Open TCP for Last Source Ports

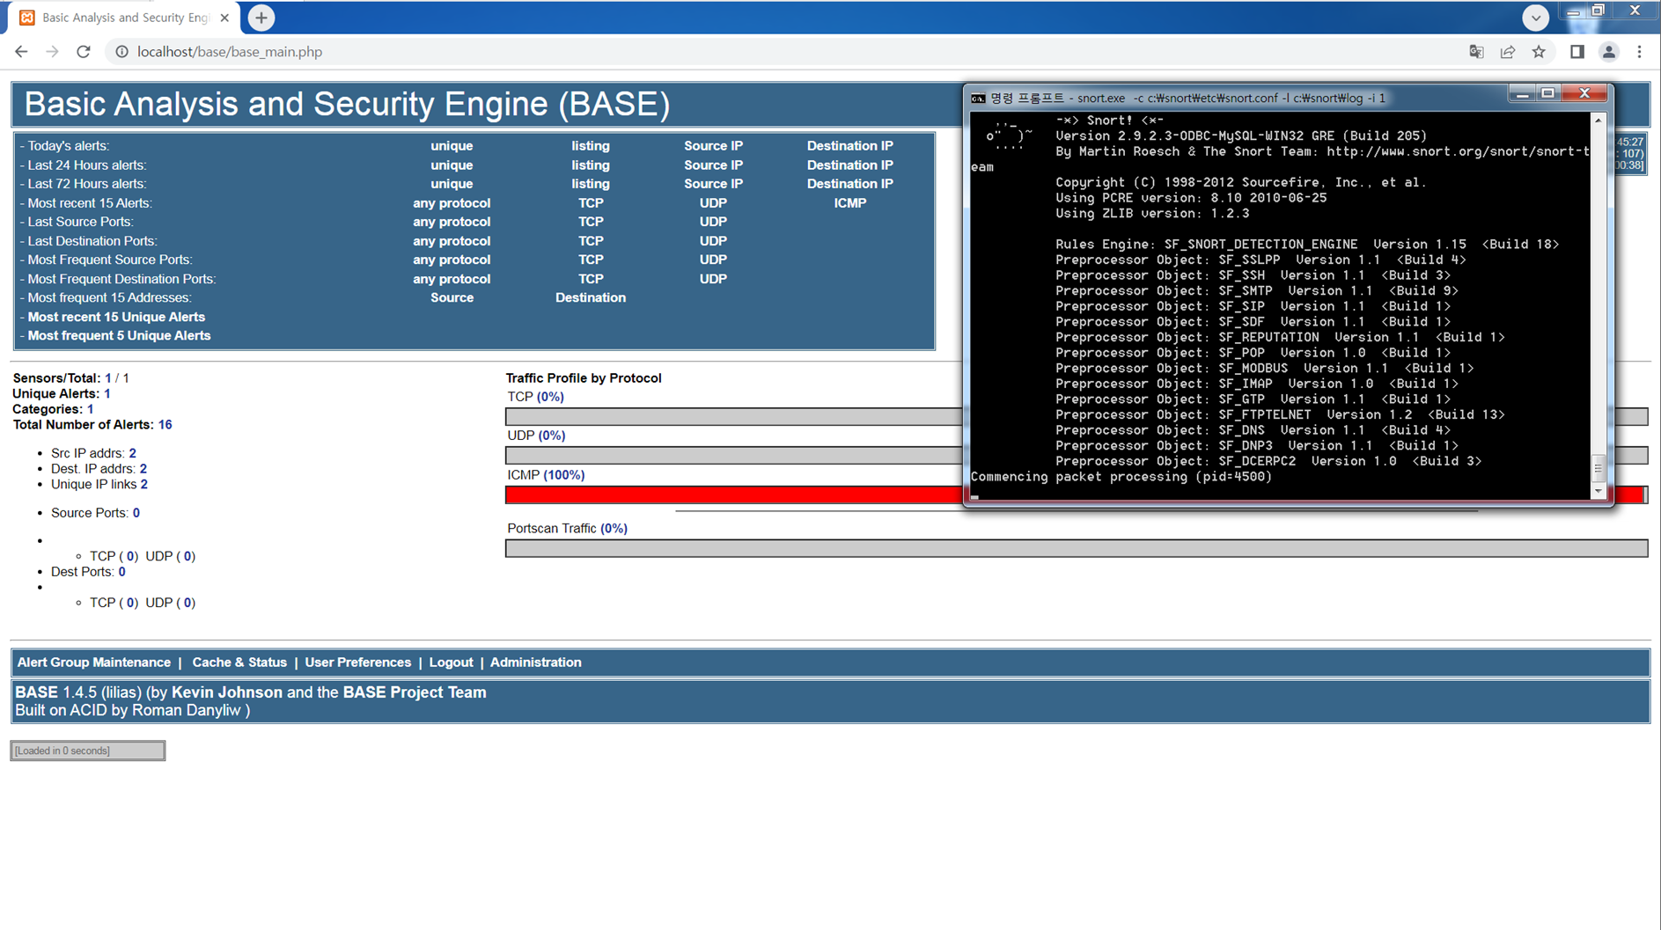coord(590,222)
